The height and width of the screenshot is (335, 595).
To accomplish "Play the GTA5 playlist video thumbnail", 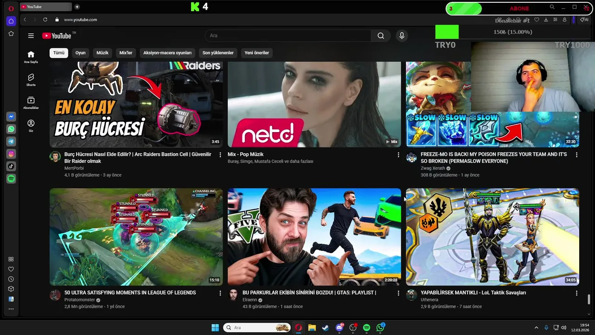I will tap(314, 237).
